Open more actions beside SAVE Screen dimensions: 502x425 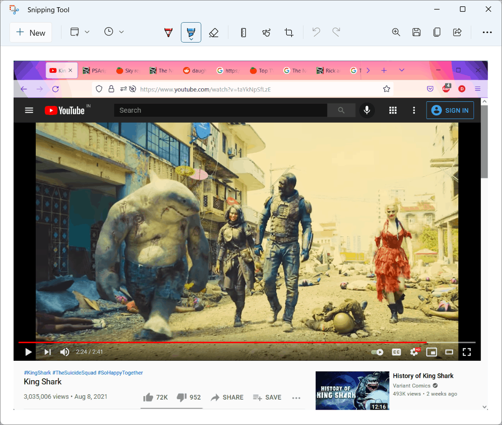[x=296, y=398]
